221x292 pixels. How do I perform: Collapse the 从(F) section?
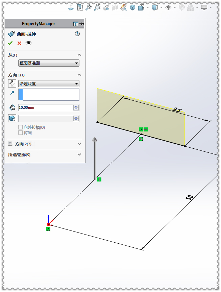(x=79, y=55)
